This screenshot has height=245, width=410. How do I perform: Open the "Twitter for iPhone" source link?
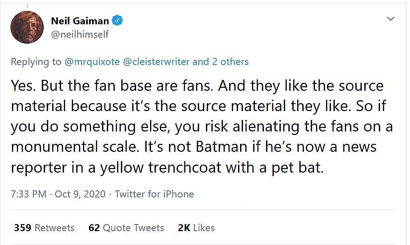(154, 194)
